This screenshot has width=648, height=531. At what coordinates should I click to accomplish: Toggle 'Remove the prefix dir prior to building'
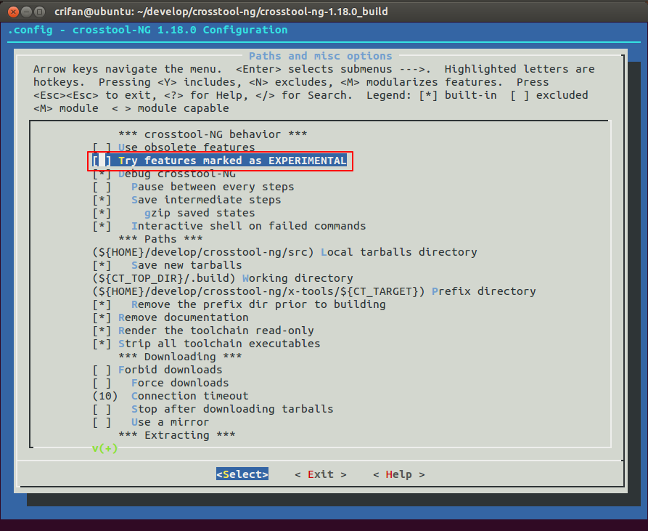coord(239,304)
